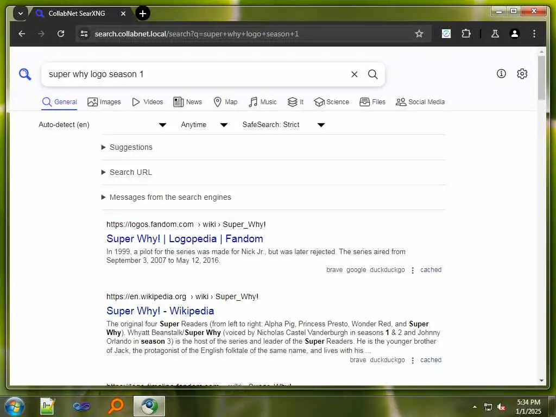The width and height of the screenshot is (556, 417).
Task: Switch to Videos category
Action: click(147, 102)
